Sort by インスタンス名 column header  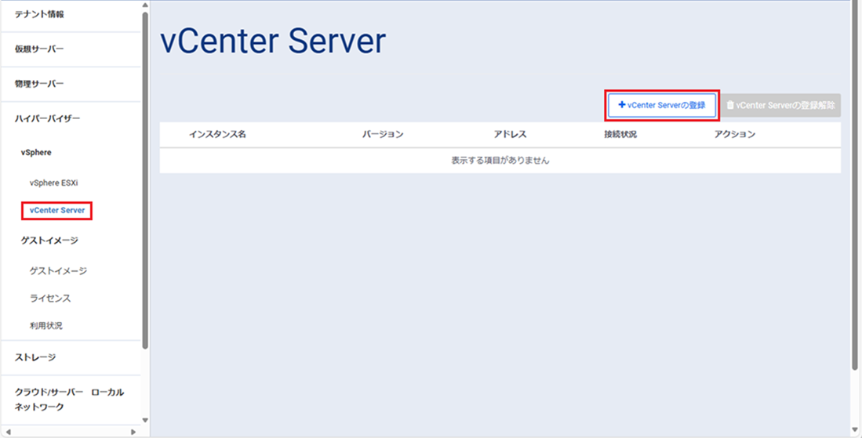click(217, 135)
